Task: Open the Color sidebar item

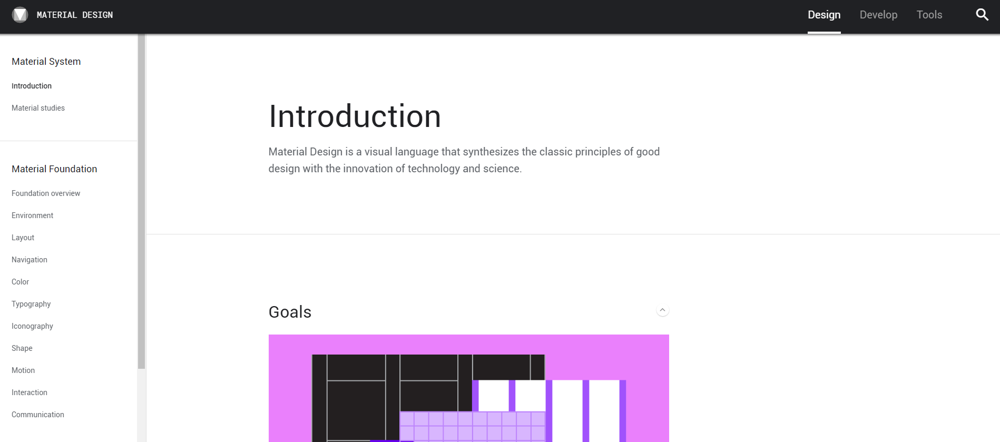Action: [x=20, y=282]
